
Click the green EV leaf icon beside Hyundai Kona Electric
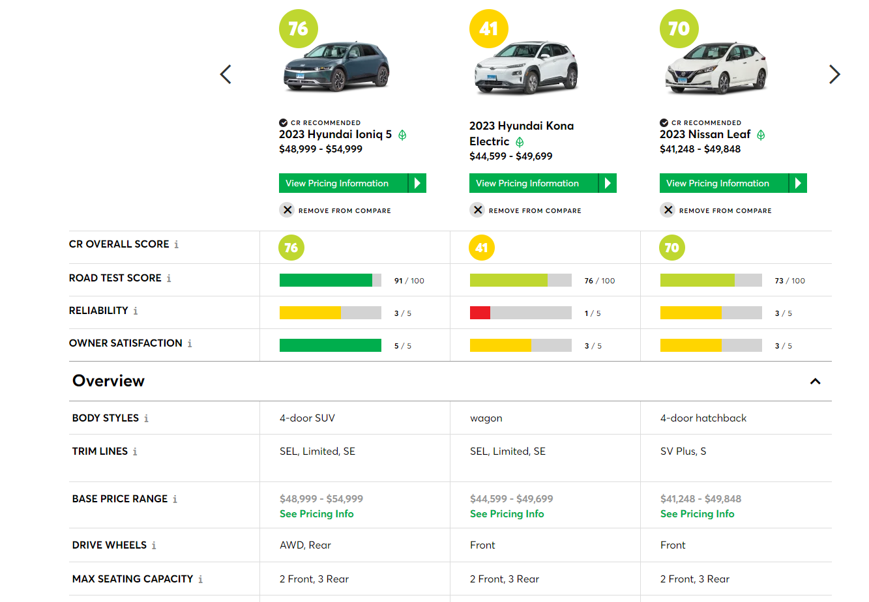click(520, 141)
